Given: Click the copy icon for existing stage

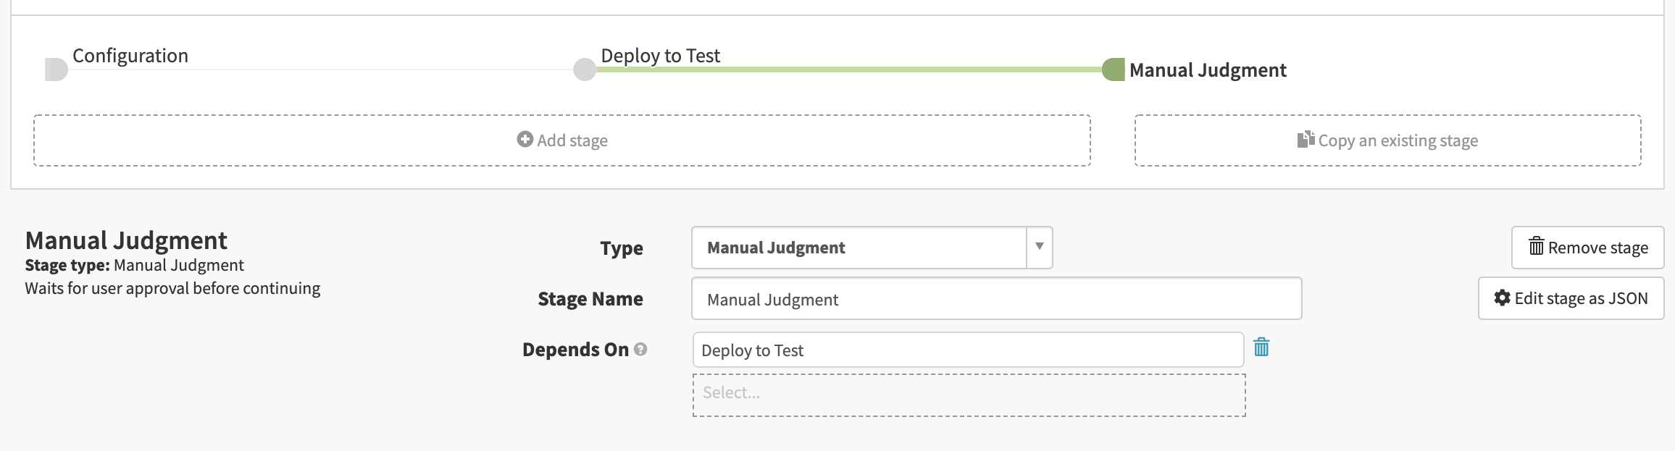Looking at the screenshot, I should pyautogui.click(x=1305, y=139).
